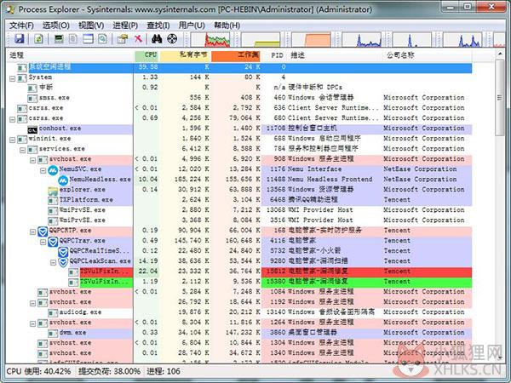Open the 查找(I) menu
511x383 pixels.
pyautogui.click(x=158, y=26)
